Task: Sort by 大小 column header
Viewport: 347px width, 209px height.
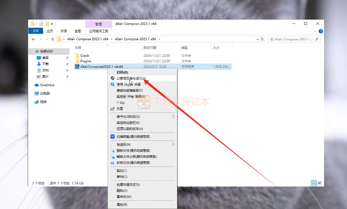Action: 216,47
